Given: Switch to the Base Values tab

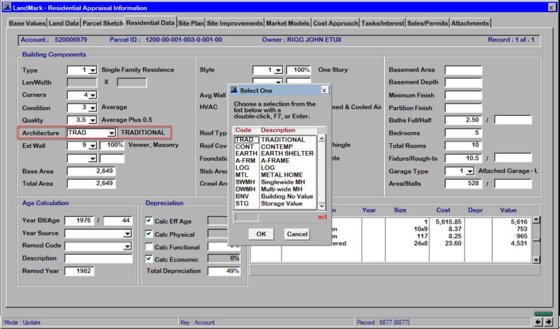Looking at the screenshot, I should [x=27, y=23].
